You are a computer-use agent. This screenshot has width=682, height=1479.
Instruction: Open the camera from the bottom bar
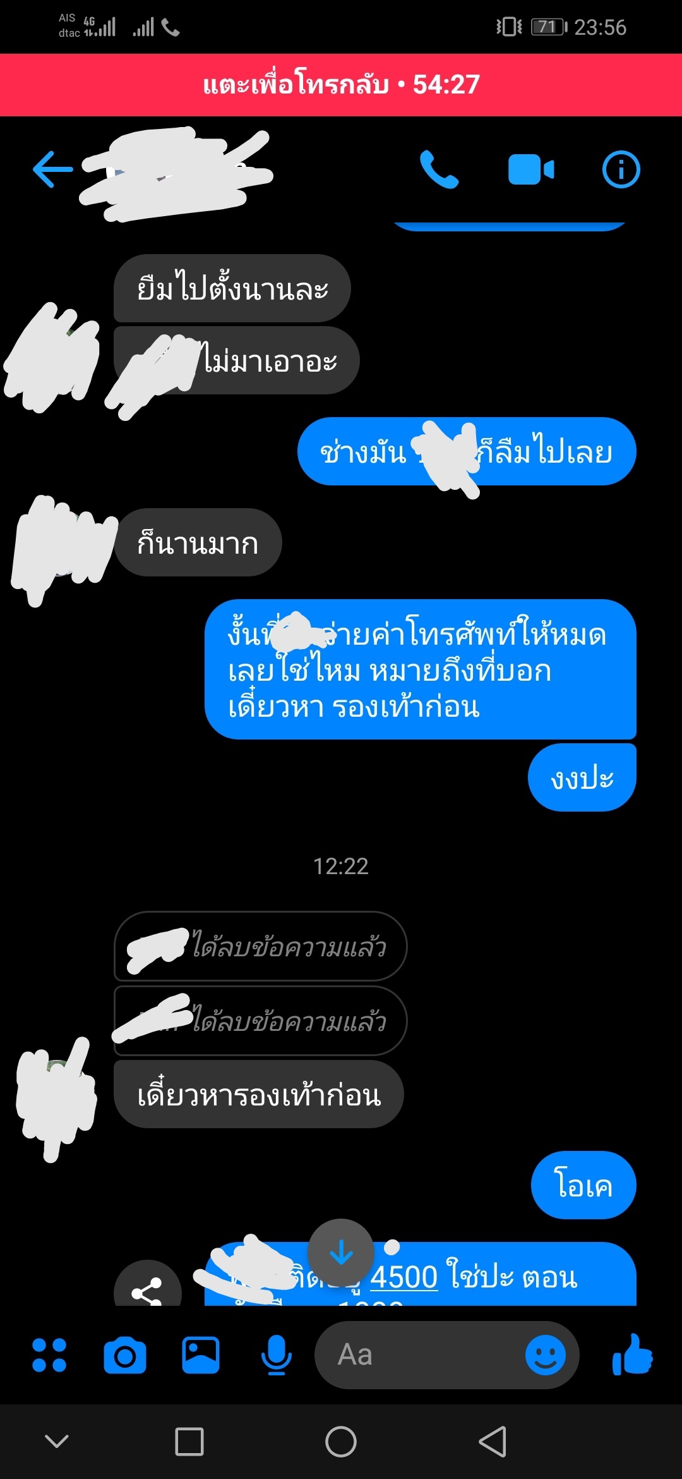coord(125,1355)
